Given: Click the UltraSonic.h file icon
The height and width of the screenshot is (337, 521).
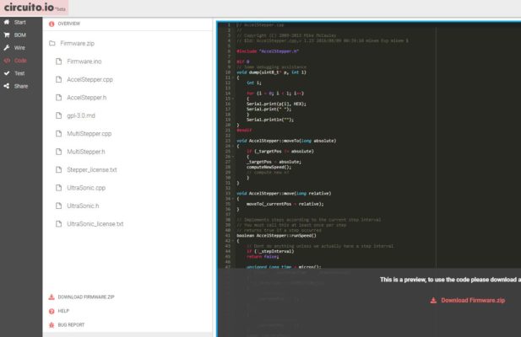Looking at the screenshot, I should (x=58, y=206).
